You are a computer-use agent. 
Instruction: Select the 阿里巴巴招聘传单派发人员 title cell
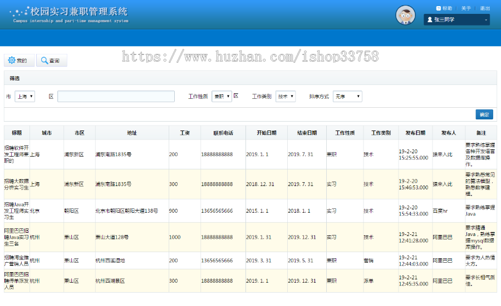pyautogui.click(x=17, y=281)
